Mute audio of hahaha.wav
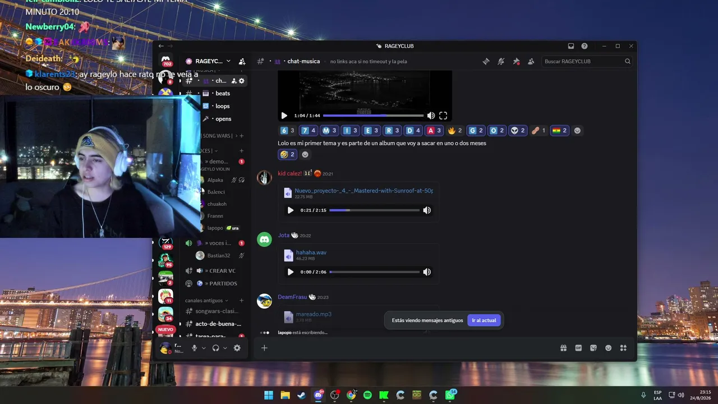The height and width of the screenshot is (404, 718). [427, 272]
